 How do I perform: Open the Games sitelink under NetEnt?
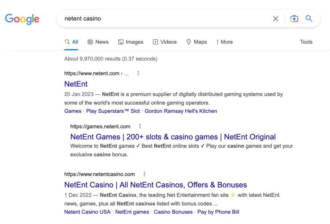coord(73,111)
